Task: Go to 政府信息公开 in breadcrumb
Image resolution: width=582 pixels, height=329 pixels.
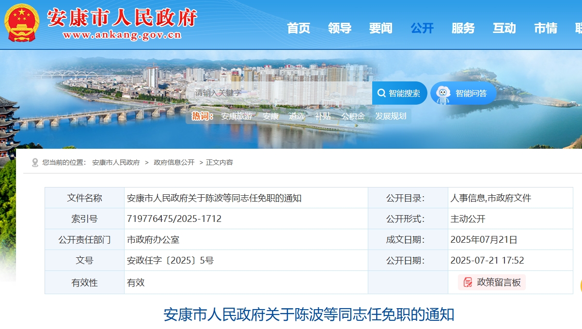Action: (x=174, y=163)
